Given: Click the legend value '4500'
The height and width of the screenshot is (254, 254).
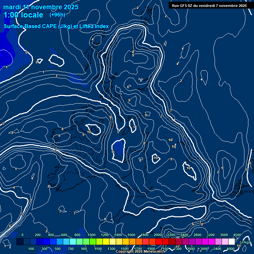Looking at the screenshot, I should coord(237,235).
